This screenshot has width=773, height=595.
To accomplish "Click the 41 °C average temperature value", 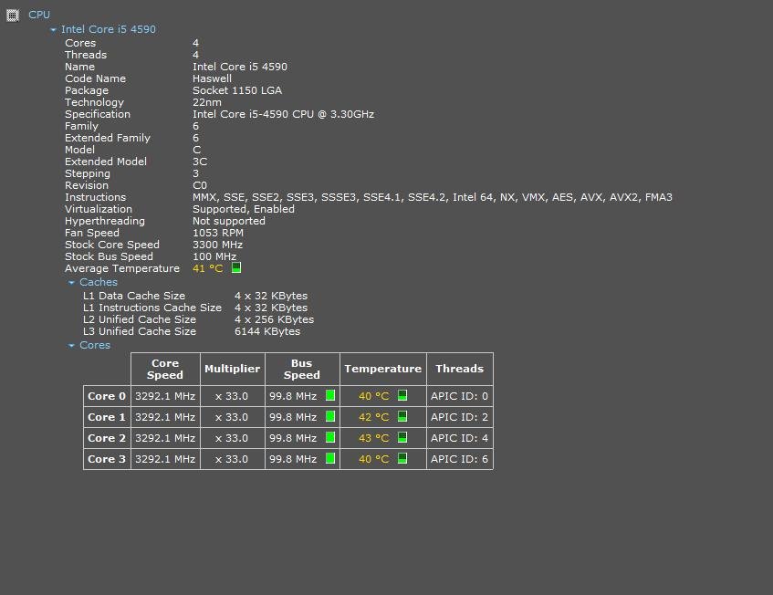I will (207, 268).
